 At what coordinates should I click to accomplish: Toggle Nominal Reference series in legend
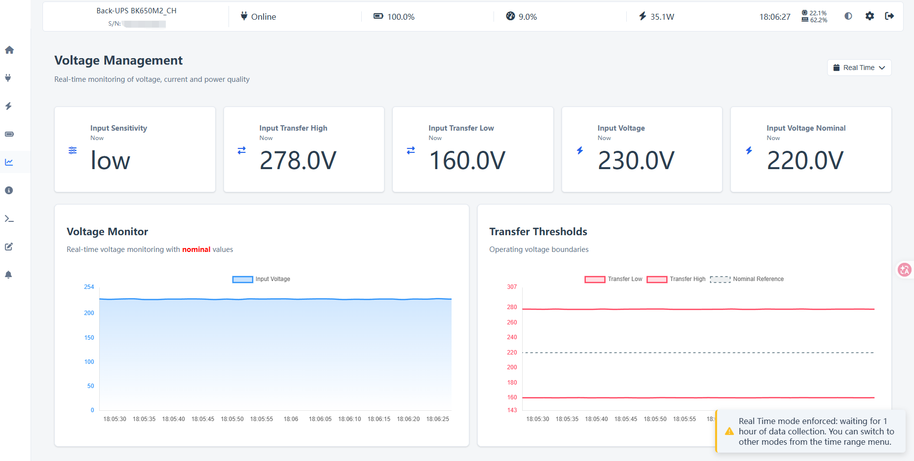click(747, 279)
